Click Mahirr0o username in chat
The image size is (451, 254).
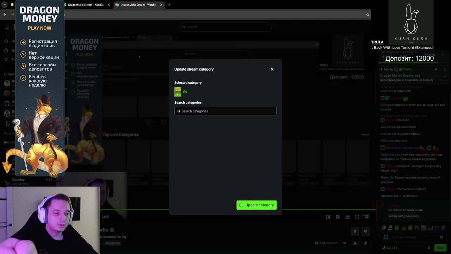[x=388, y=177]
